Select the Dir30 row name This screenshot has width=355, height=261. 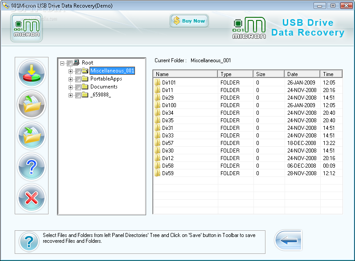(168, 150)
